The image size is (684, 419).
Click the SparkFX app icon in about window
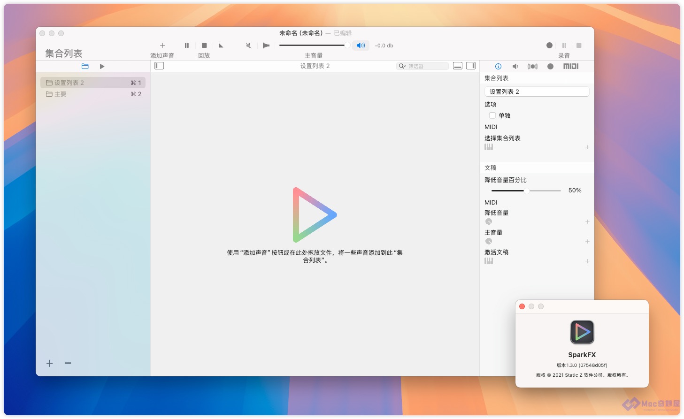pyautogui.click(x=582, y=332)
